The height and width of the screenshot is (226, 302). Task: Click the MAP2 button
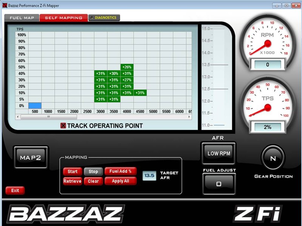(x=31, y=157)
